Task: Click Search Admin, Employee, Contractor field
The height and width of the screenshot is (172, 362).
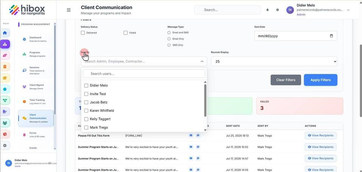Action: coord(144,61)
